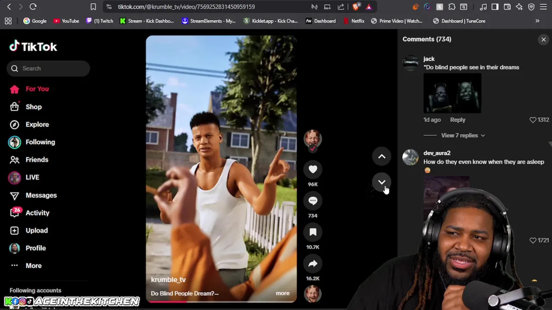Screen dimensions: 552x310
Task: Click the Comments (734) heading
Action: 427,39
